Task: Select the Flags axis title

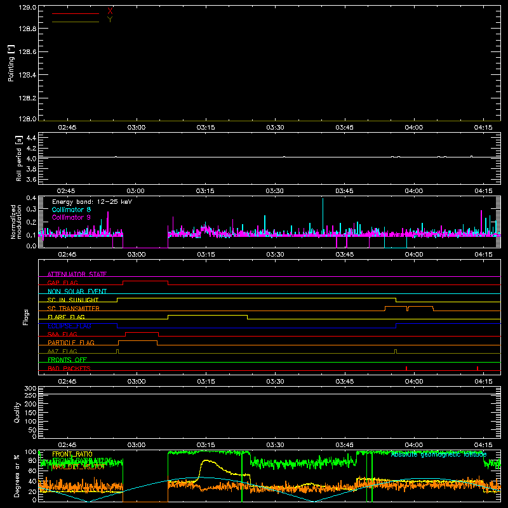Action: click(x=25, y=317)
